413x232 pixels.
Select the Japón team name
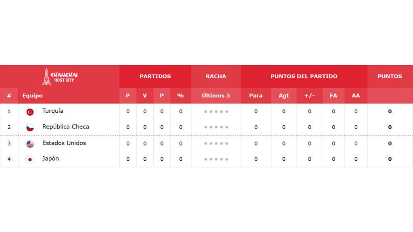click(x=50, y=159)
